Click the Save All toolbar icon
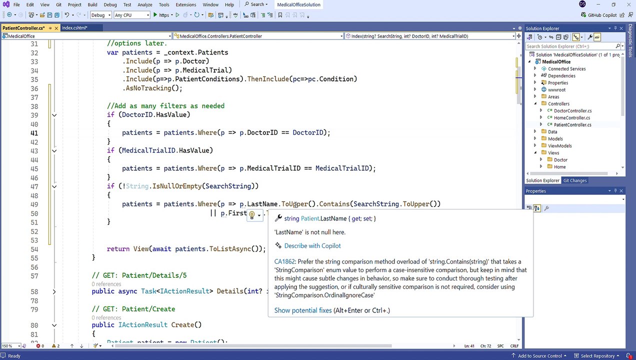Image resolution: width=636 pixels, height=360 pixels. pyautogui.click(x=57, y=15)
